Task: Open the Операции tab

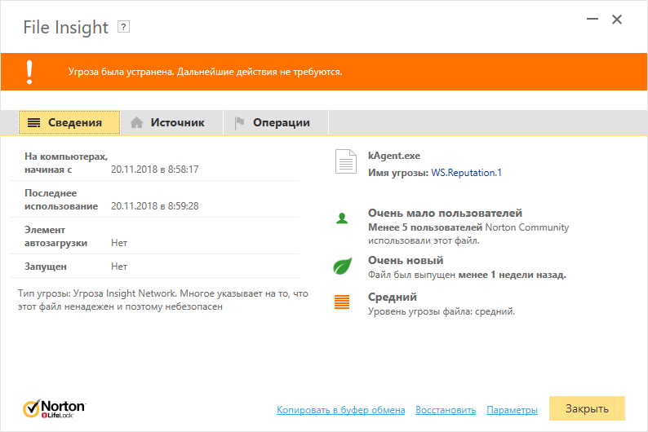Action: coord(276,122)
